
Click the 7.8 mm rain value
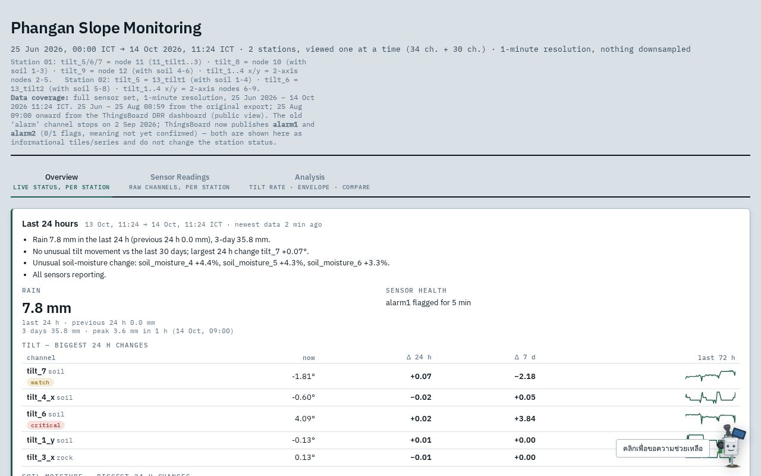[x=46, y=308]
